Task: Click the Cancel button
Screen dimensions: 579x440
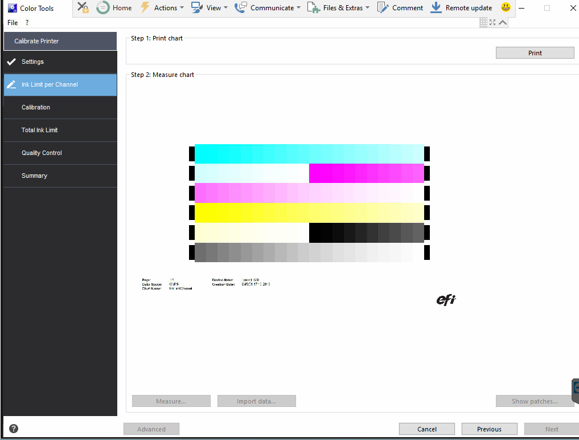Action: tap(426, 429)
